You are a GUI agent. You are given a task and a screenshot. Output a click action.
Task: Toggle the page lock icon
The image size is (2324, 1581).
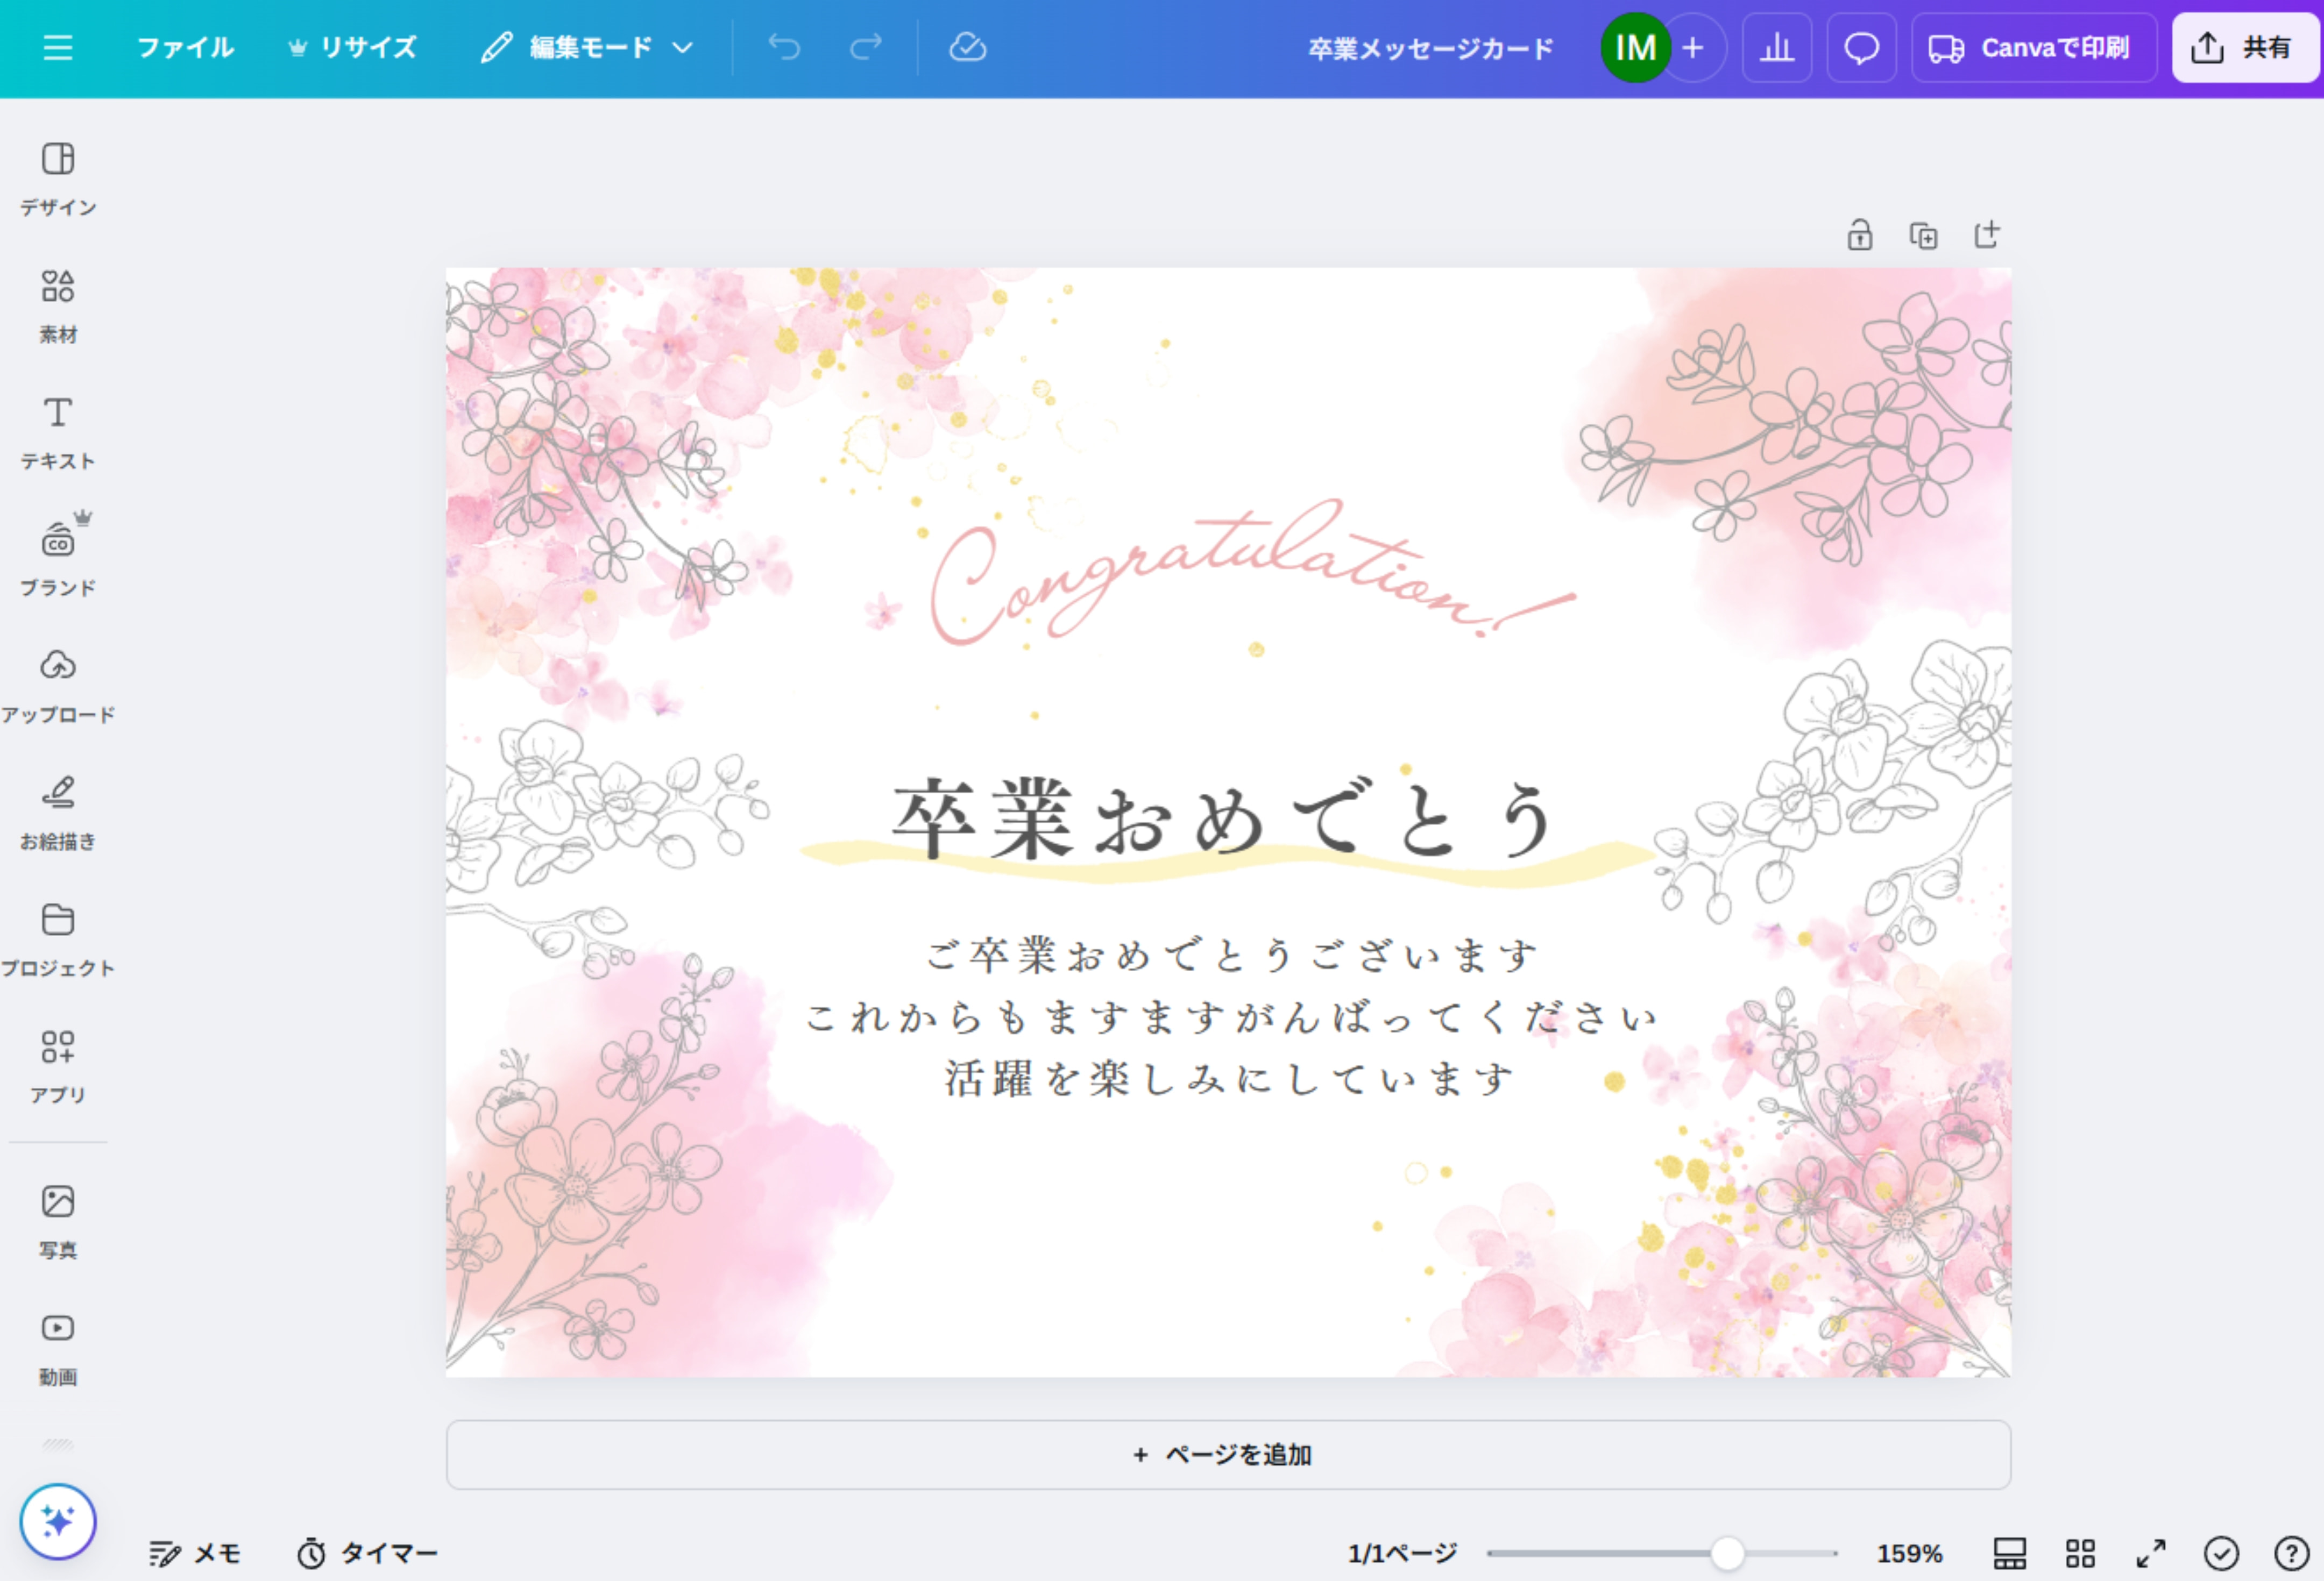point(1859,236)
